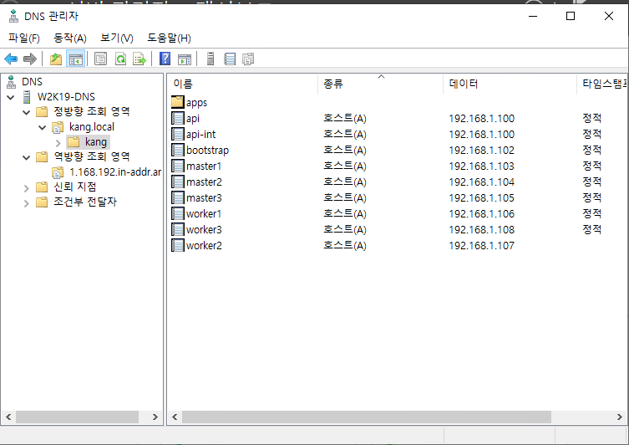Select the master2 record
The height and width of the screenshot is (445, 629).
point(204,182)
